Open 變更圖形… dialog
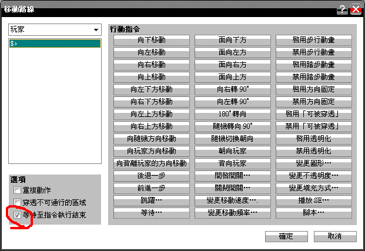365x251 pixels. [x=313, y=163]
